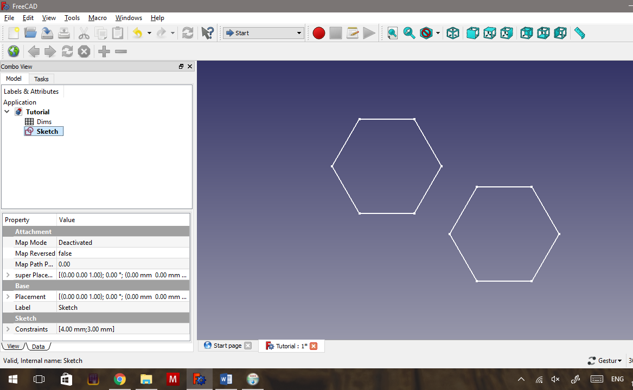Image resolution: width=633 pixels, height=390 pixels.
Task: Collapse the Tutorial document tree
Action: 7,112
